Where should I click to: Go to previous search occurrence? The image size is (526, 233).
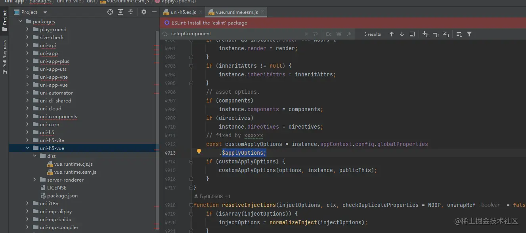tap(392, 34)
